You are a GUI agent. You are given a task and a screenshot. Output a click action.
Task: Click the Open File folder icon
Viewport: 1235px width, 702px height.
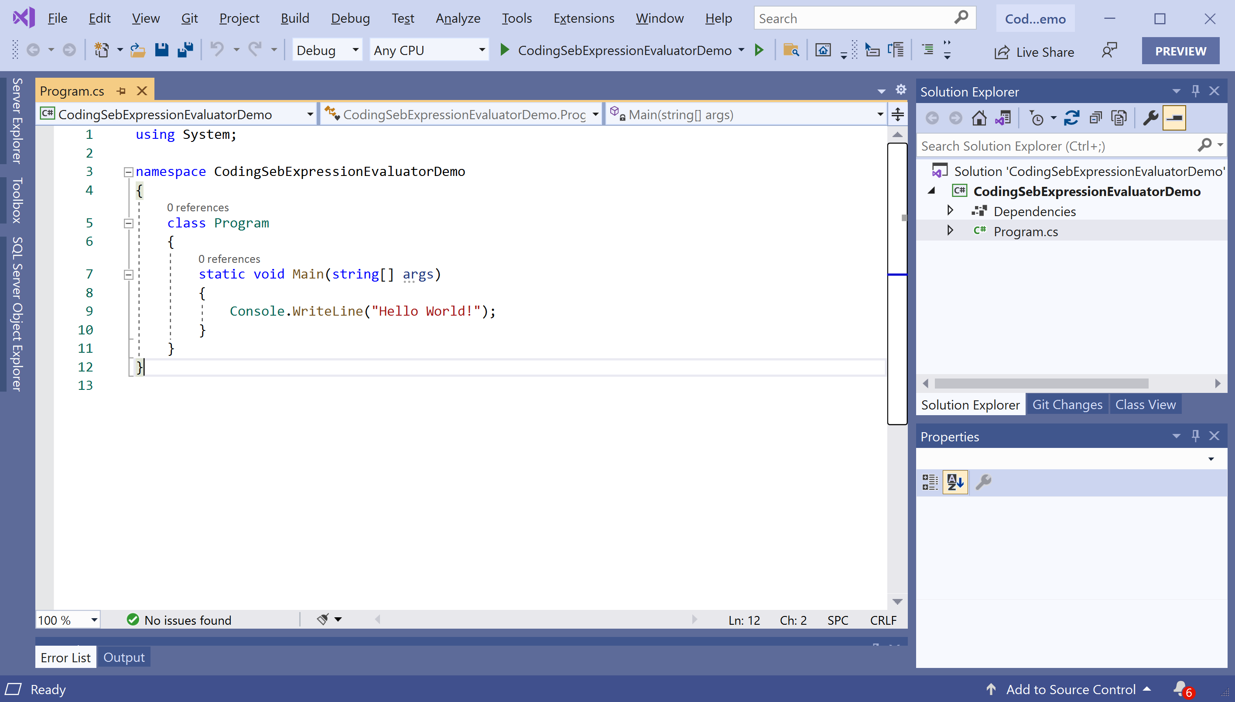[x=138, y=50]
